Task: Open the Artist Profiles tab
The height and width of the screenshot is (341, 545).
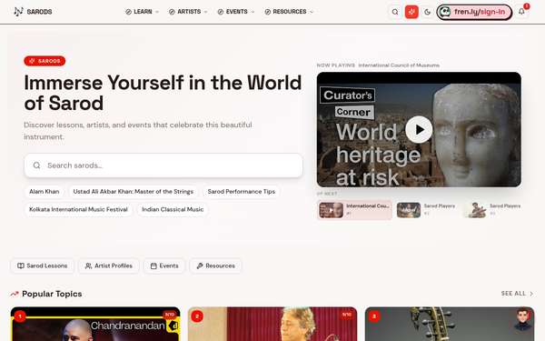Action: 109,266
